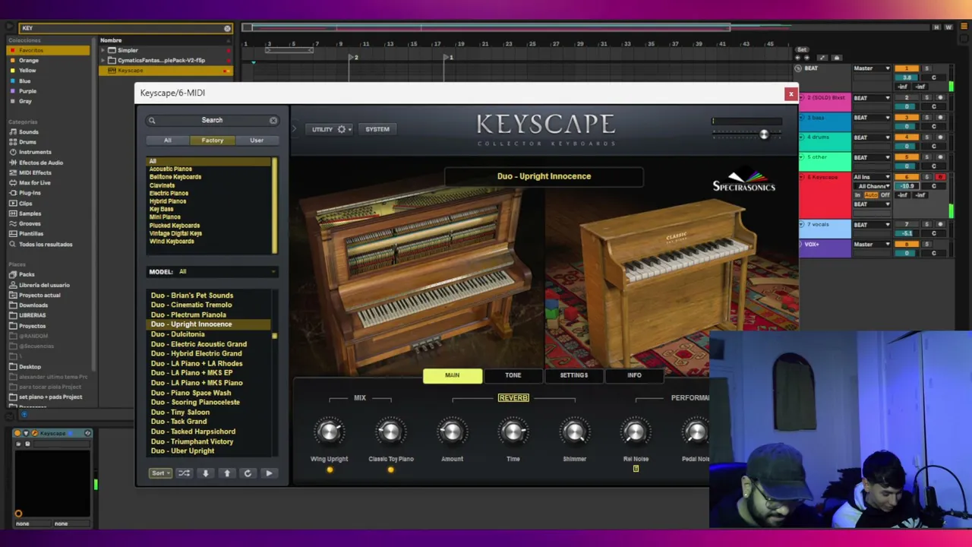Toggle Rel Noise switch below knob
Image resolution: width=972 pixels, height=547 pixels.
click(x=636, y=469)
